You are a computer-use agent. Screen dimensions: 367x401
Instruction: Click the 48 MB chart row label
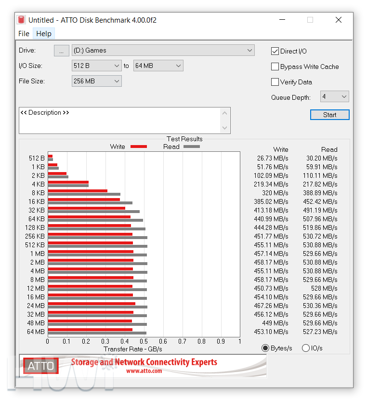(36, 323)
